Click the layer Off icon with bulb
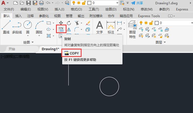 click(141, 29)
